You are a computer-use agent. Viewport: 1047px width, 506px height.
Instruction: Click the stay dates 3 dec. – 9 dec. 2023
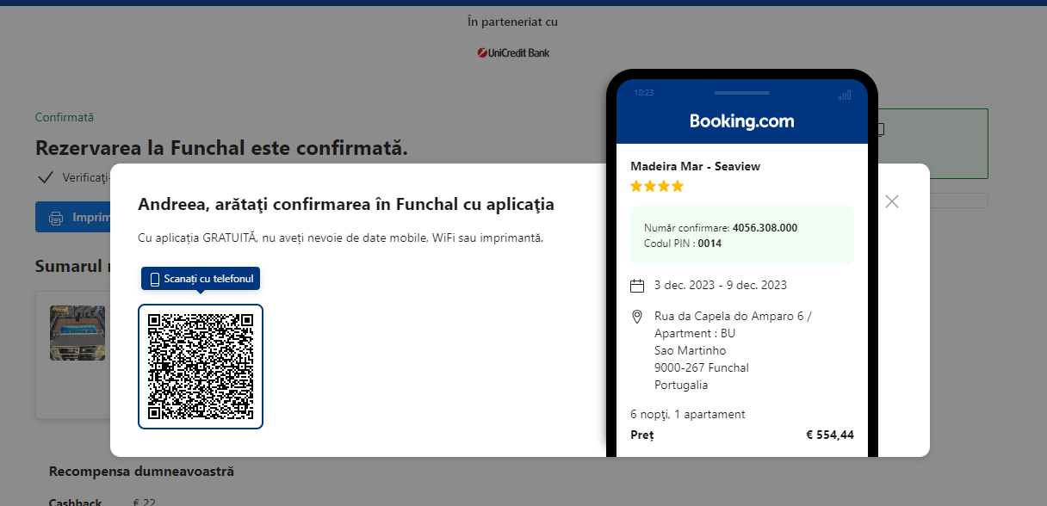(x=720, y=285)
